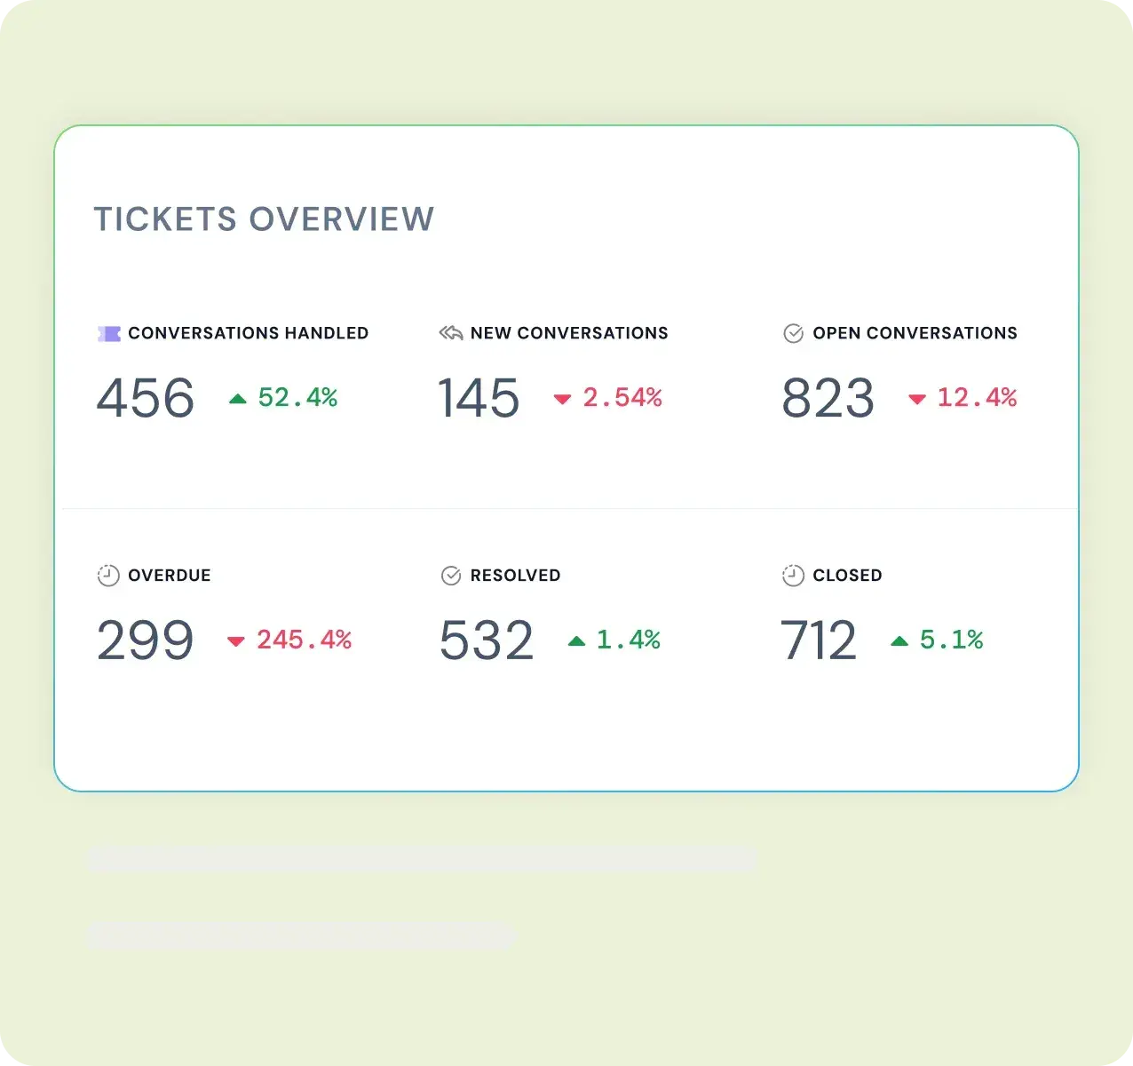Open the New Conversations metric details

569,333
